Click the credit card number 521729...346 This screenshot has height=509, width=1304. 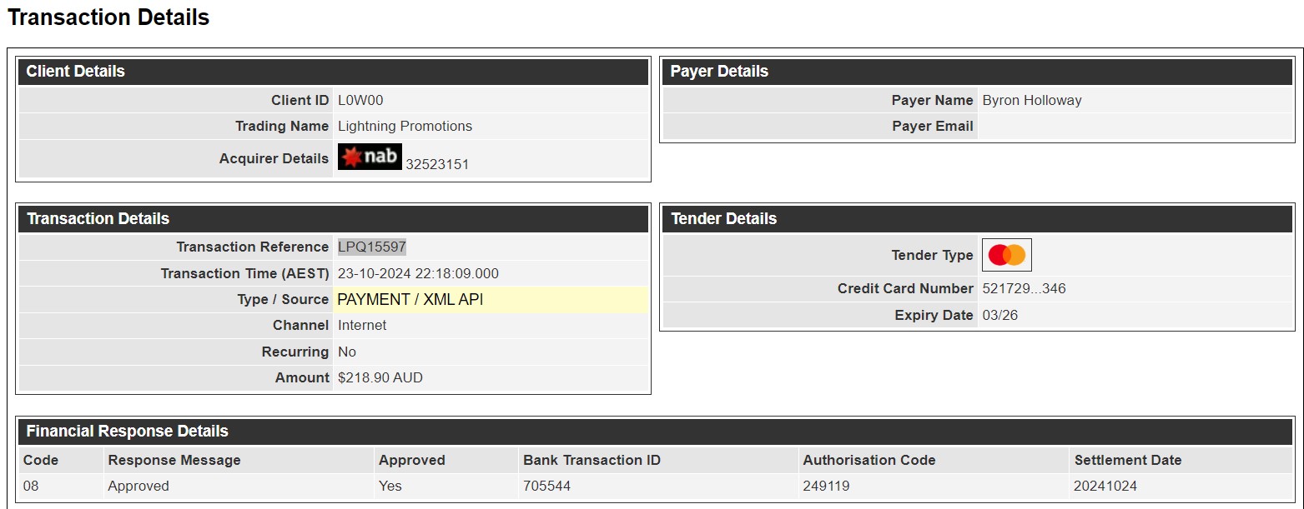point(1024,289)
